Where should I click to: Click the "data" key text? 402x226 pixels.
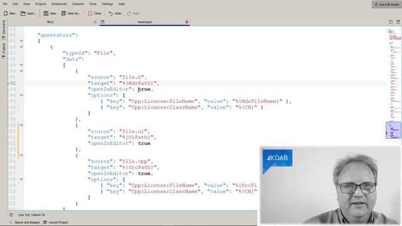click(72, 59)
